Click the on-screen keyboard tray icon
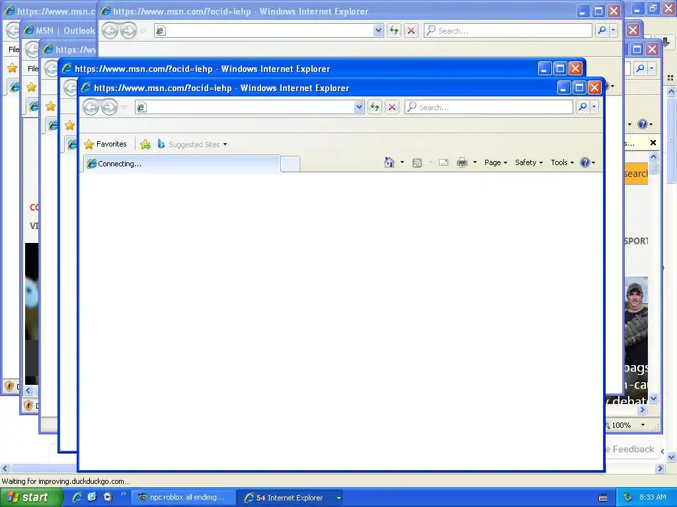Viewport: 677px width, 507px height. coord(603,498)
